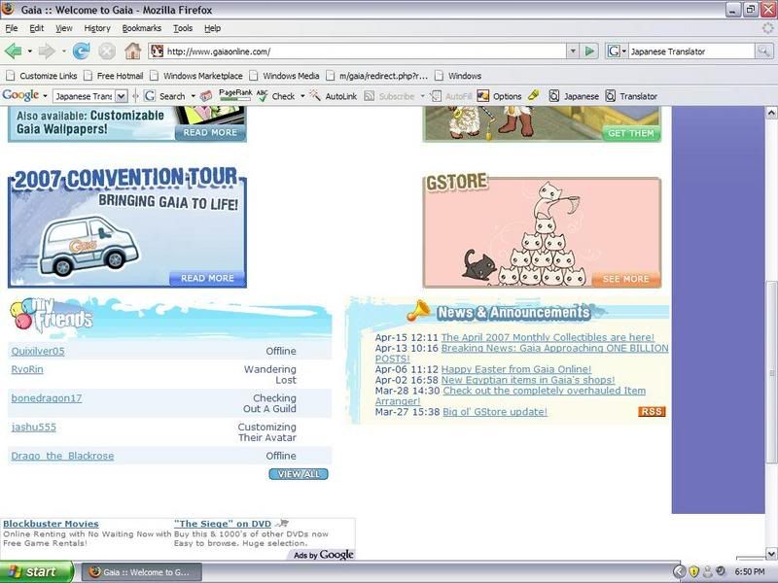Click the VIEW ALL friends button
The image size is (778, 583).
coord(299,474)
